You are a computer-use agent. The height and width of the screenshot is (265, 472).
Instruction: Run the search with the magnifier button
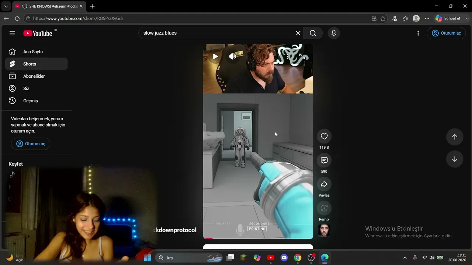[313, 33]
